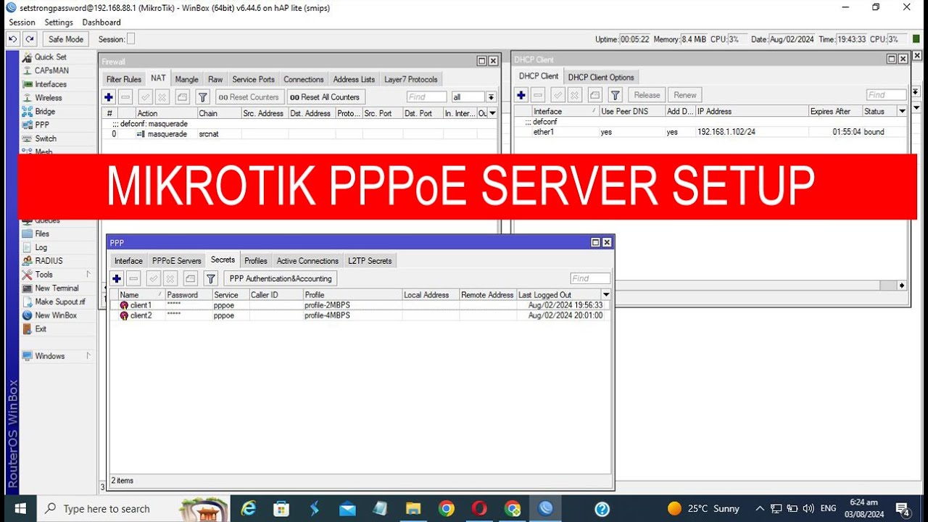Open Log in sidebar
Screen dimensions: 928x522
[41, 247]
